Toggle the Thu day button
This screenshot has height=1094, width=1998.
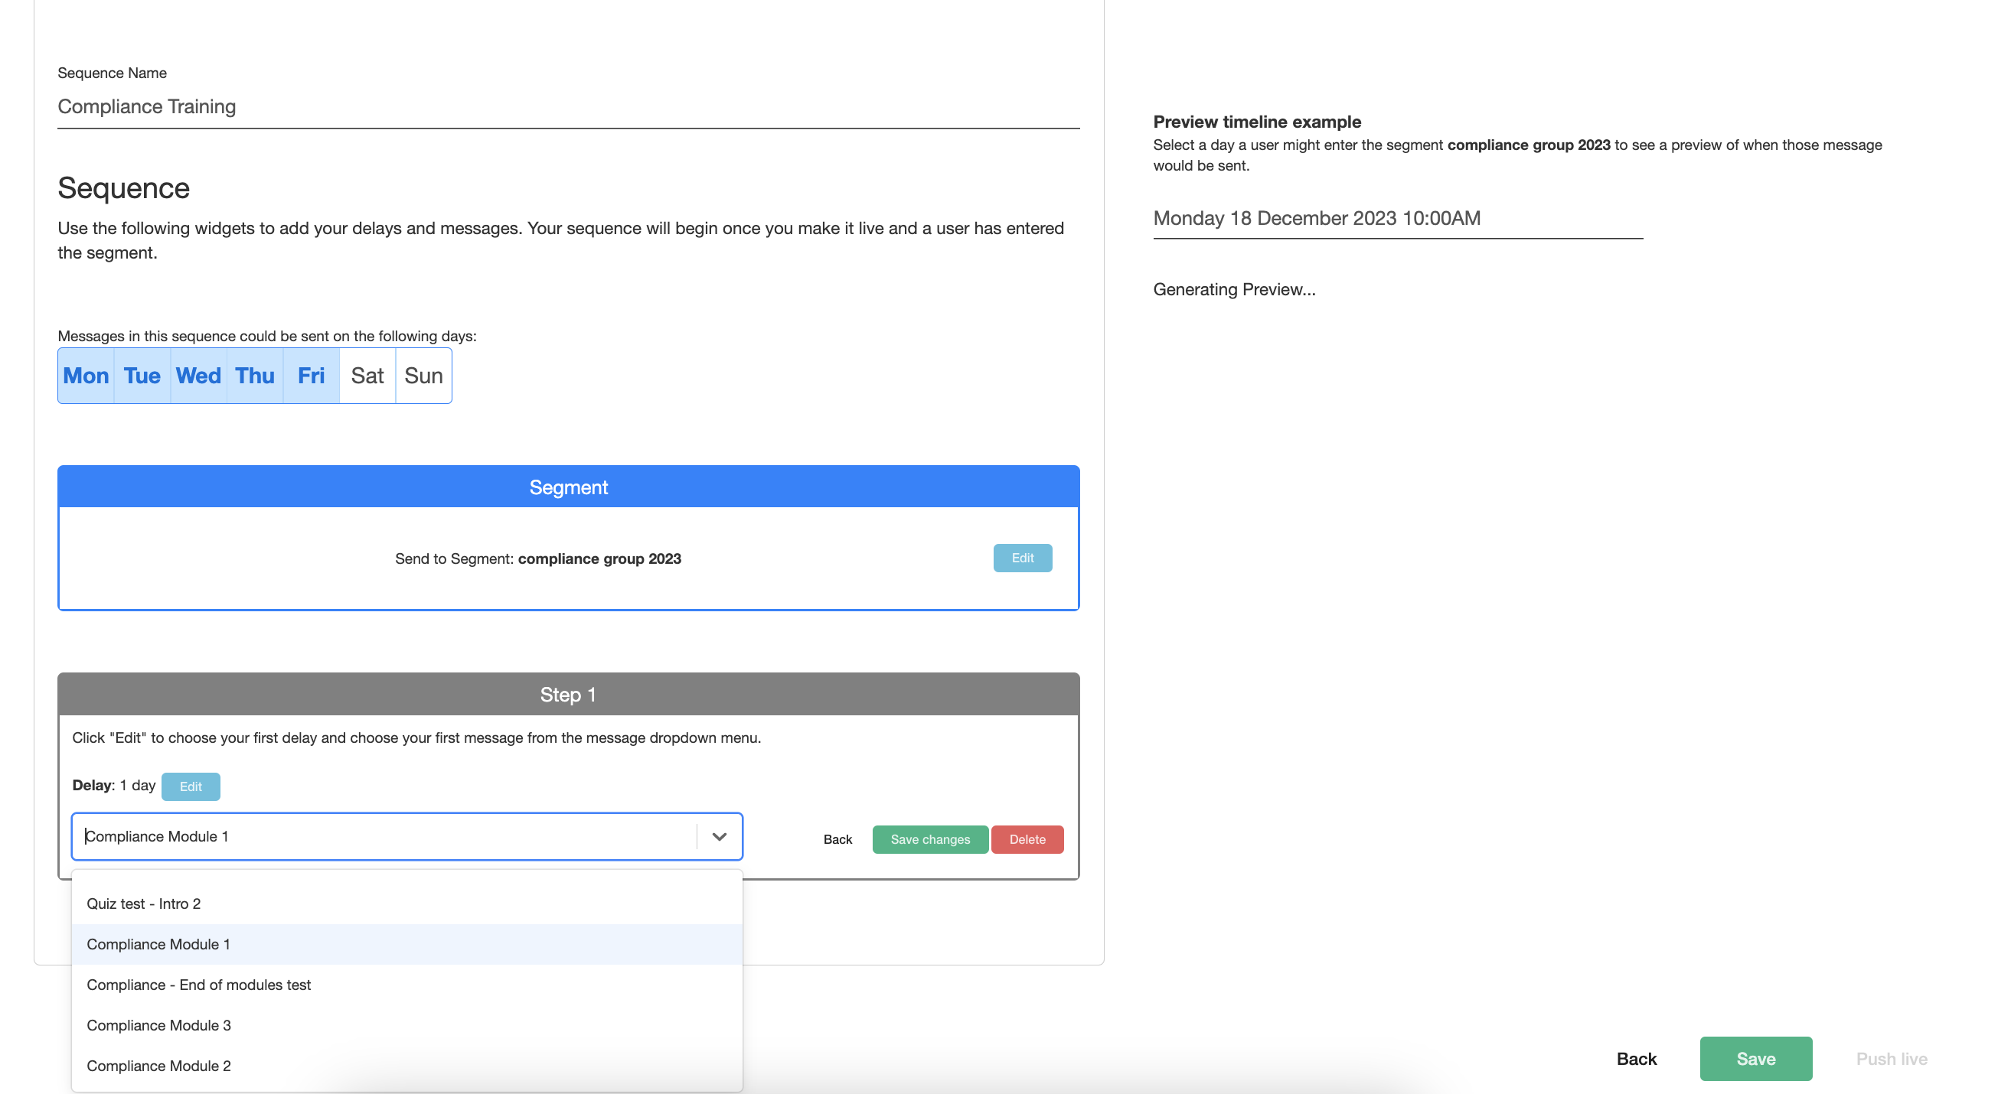[x=254, y=376]
